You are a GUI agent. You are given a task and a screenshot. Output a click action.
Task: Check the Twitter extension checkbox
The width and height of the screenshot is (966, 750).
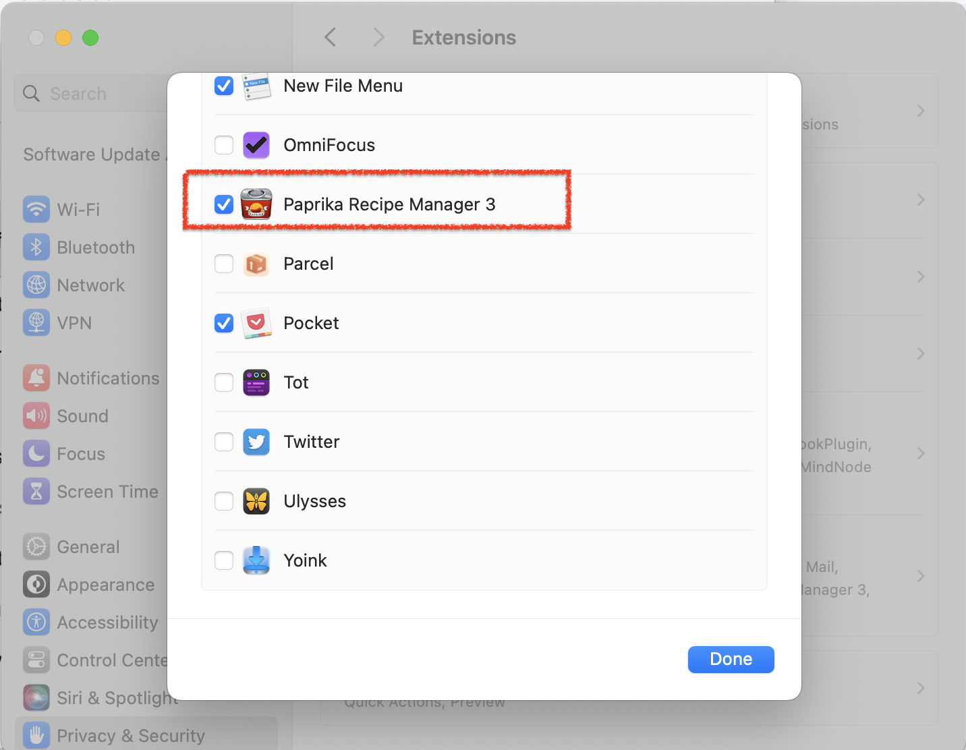pos(224,442)
